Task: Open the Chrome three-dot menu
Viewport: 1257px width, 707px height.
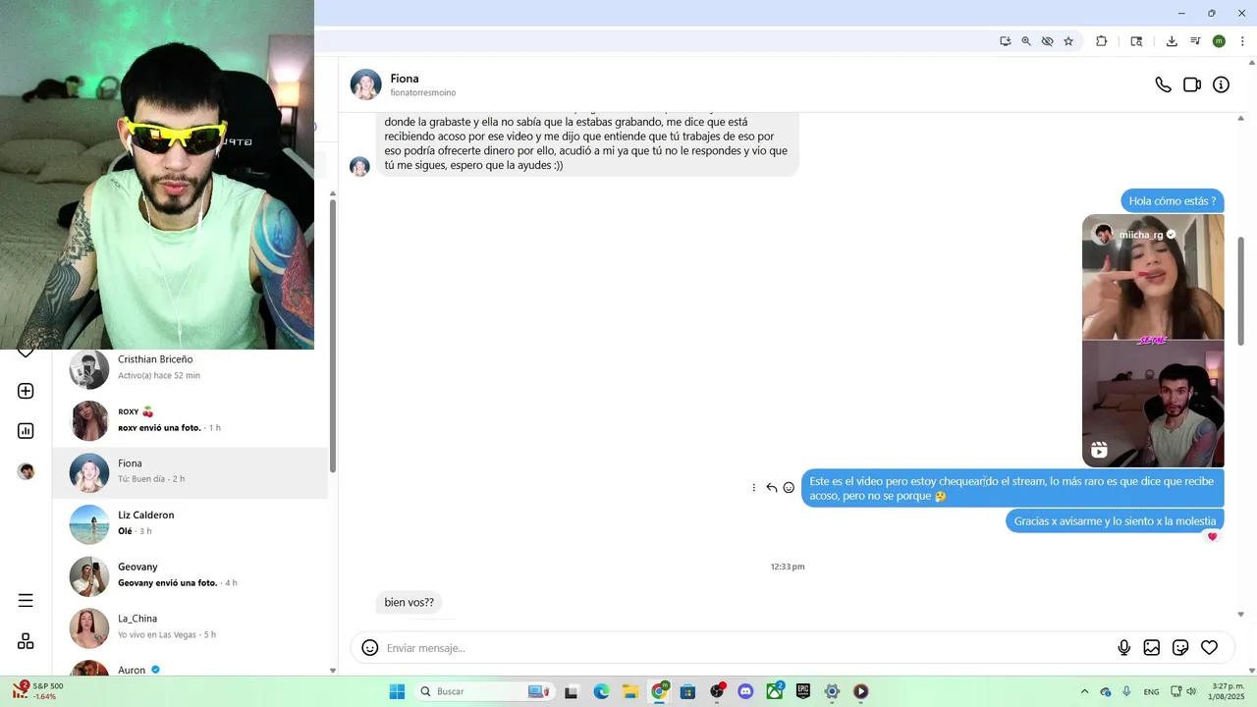Action: pos(1242,41)
